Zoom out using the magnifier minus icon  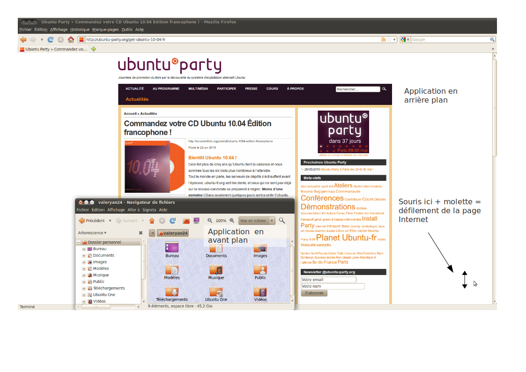210,221
